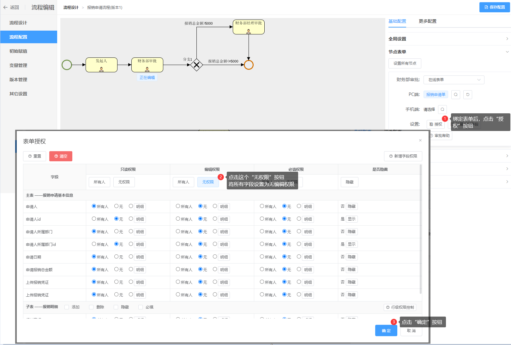Open 流程配置 in the sidebar
Viewport: 511px width, 345px height.
[x=29, y=37]
